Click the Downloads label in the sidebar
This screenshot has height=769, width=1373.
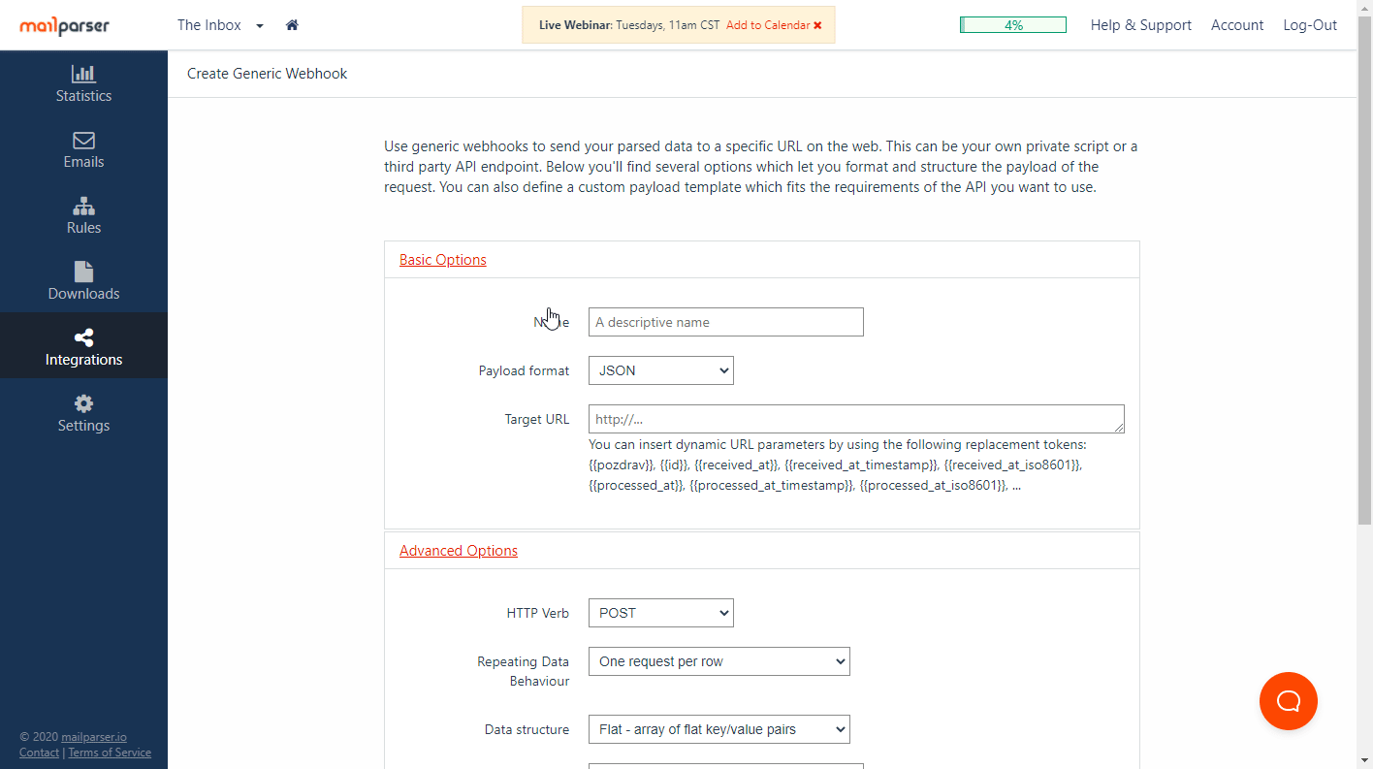(83, 294)
